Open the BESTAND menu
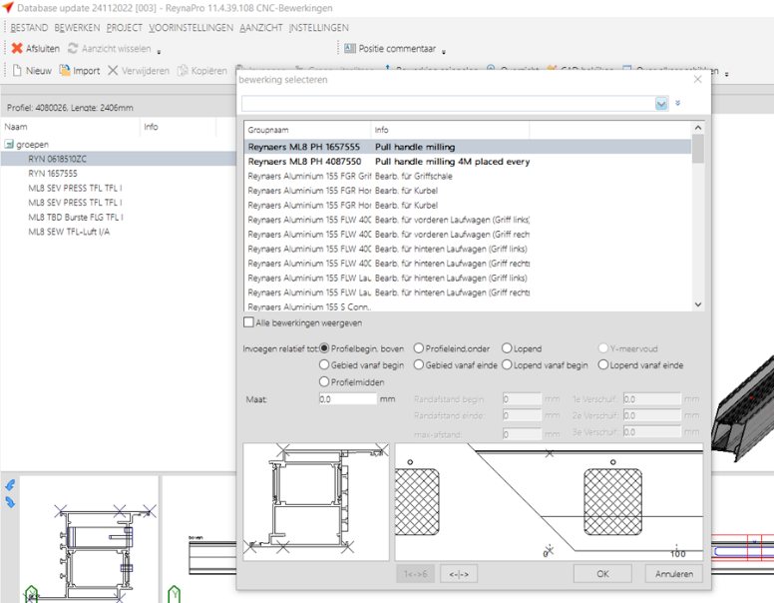This screenshot has height=603, width=774. click(29, 28)
